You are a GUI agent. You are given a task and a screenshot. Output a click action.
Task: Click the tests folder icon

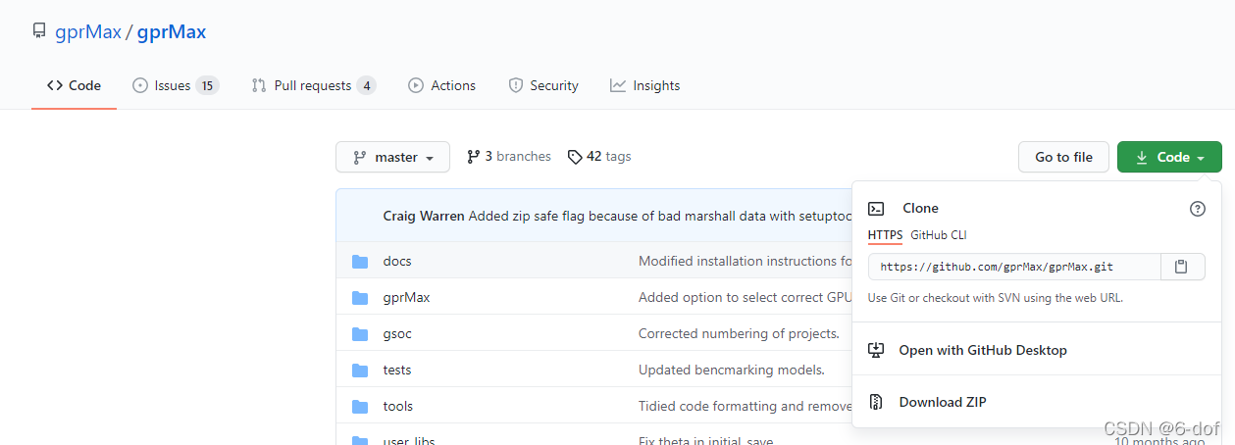(360, 371)
